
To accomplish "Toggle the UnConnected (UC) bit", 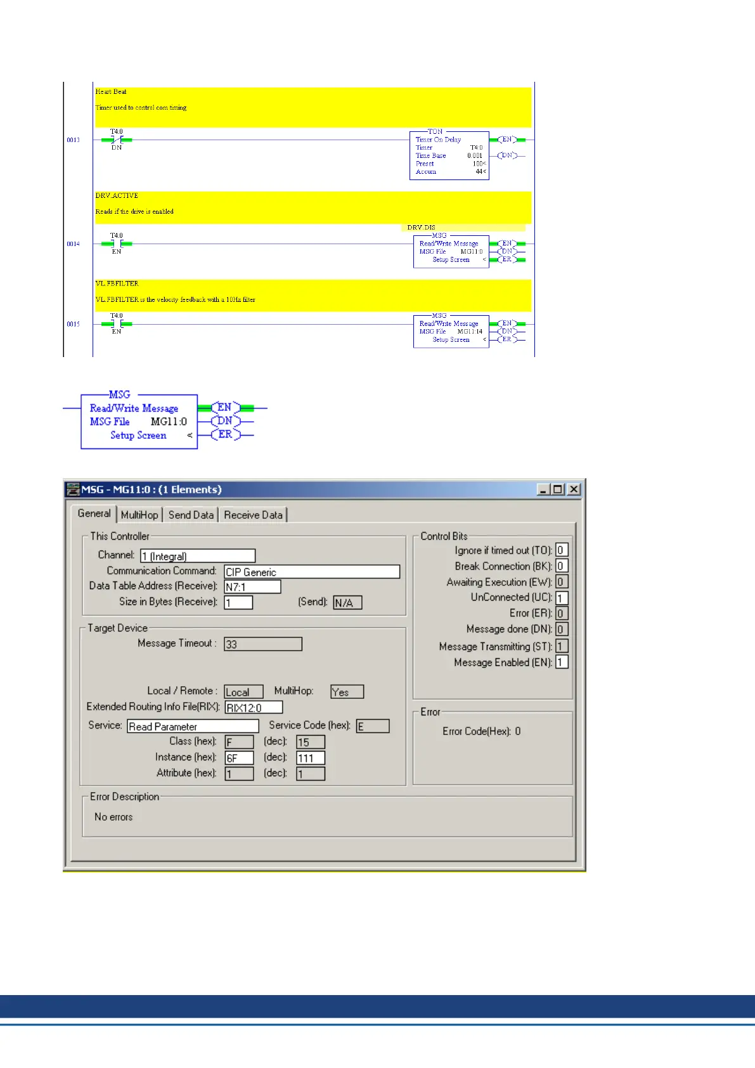I will pyautogui.click(x=562, y=598).
